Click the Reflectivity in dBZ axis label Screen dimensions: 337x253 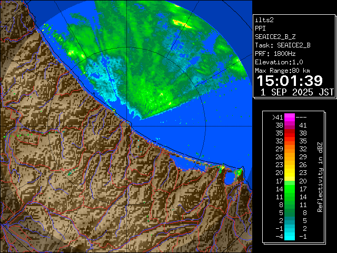(x=320, y=177)
